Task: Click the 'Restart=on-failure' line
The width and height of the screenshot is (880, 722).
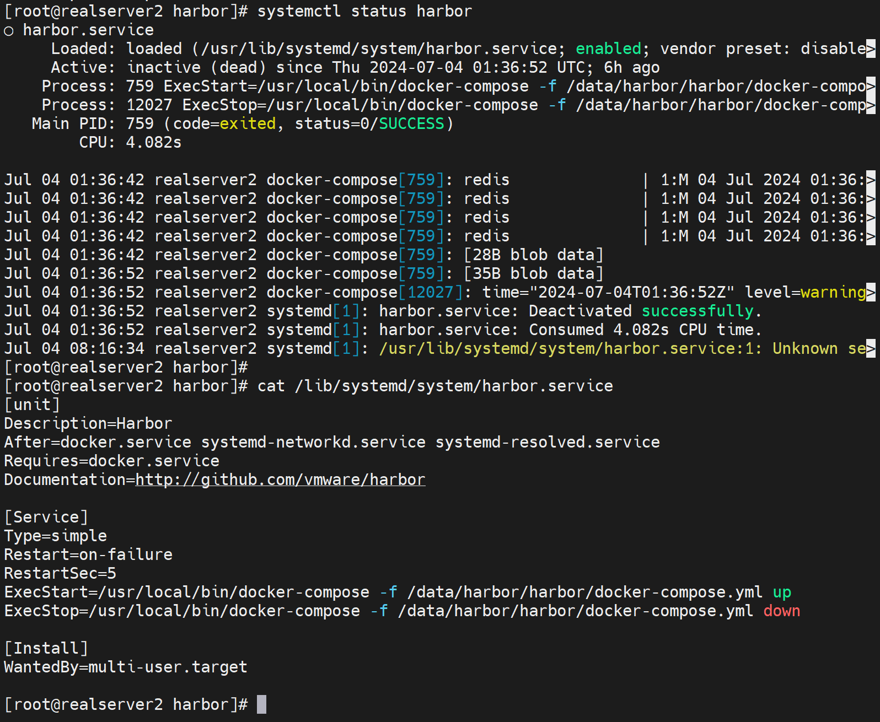Action: 88,554
